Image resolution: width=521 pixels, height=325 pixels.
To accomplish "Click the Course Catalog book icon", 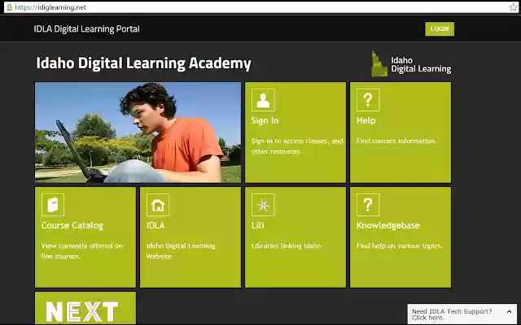I will point(53,205).
